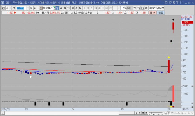Viewport: 195px width, 116px height.
Task: Open the interval dropdown after 120
Action: [x=119, y=8]
